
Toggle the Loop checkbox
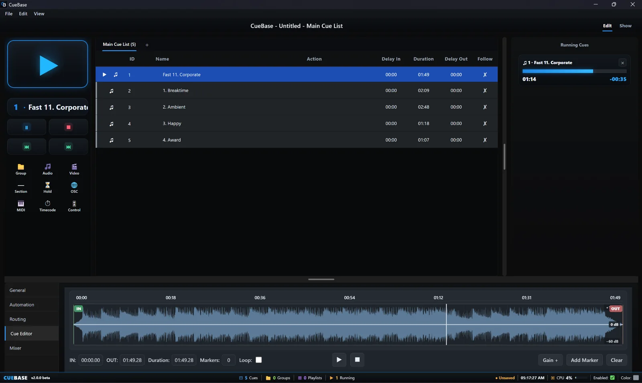259,360
